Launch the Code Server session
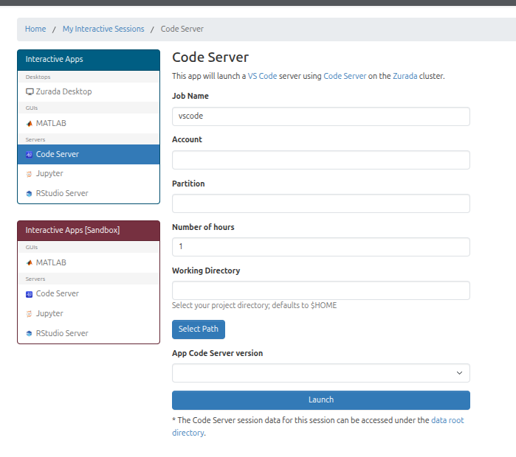 tap(321, 400)
